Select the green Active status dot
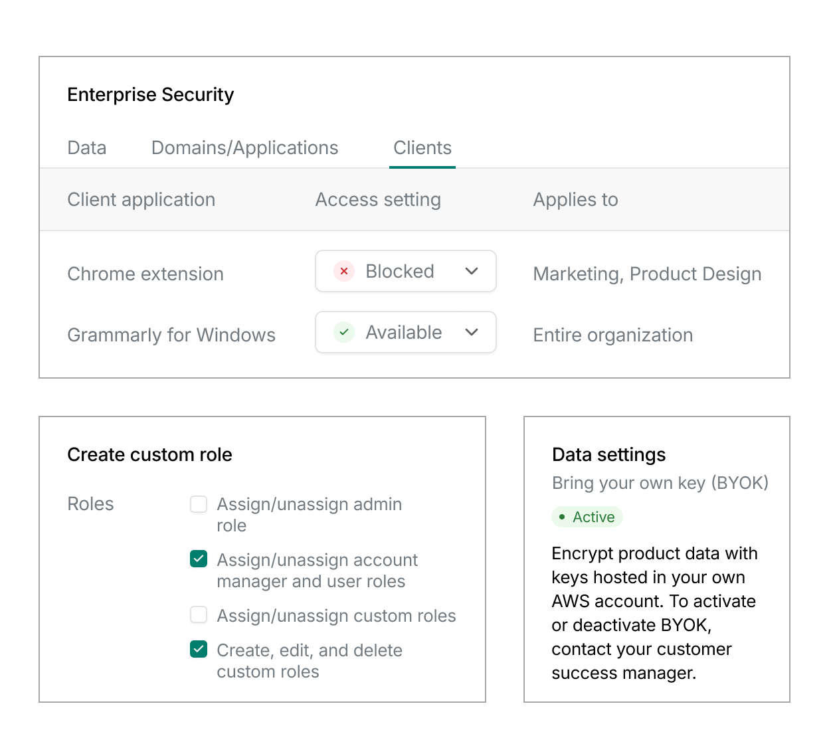 (x=563, y=517)
